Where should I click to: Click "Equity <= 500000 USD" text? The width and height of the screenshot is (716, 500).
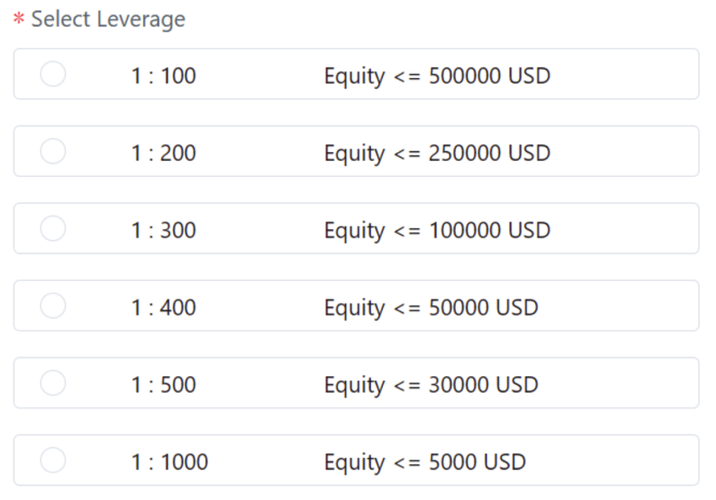click(x=437, y=76)
